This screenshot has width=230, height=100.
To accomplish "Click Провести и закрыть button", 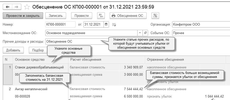I will (23, 16).
